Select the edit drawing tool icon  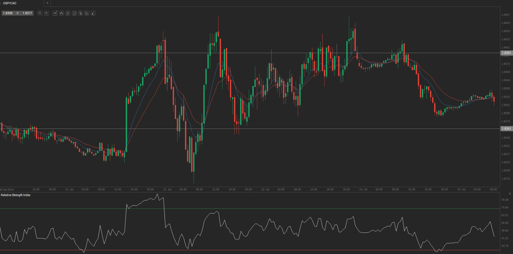87,13
